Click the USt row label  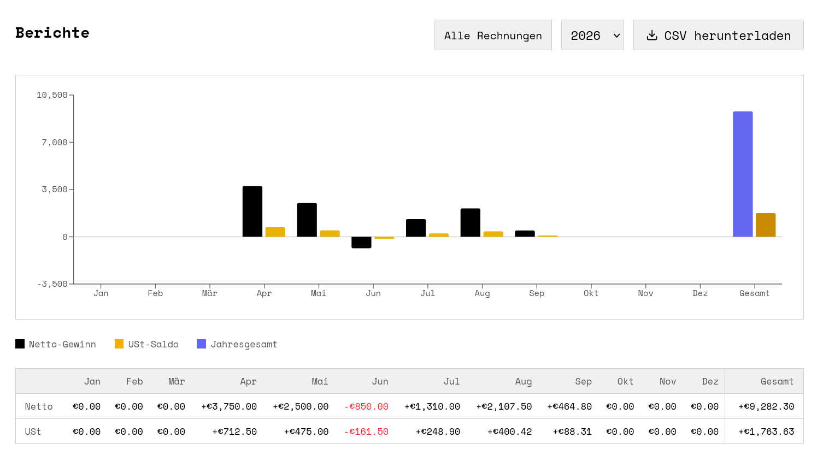pos(33,432)
